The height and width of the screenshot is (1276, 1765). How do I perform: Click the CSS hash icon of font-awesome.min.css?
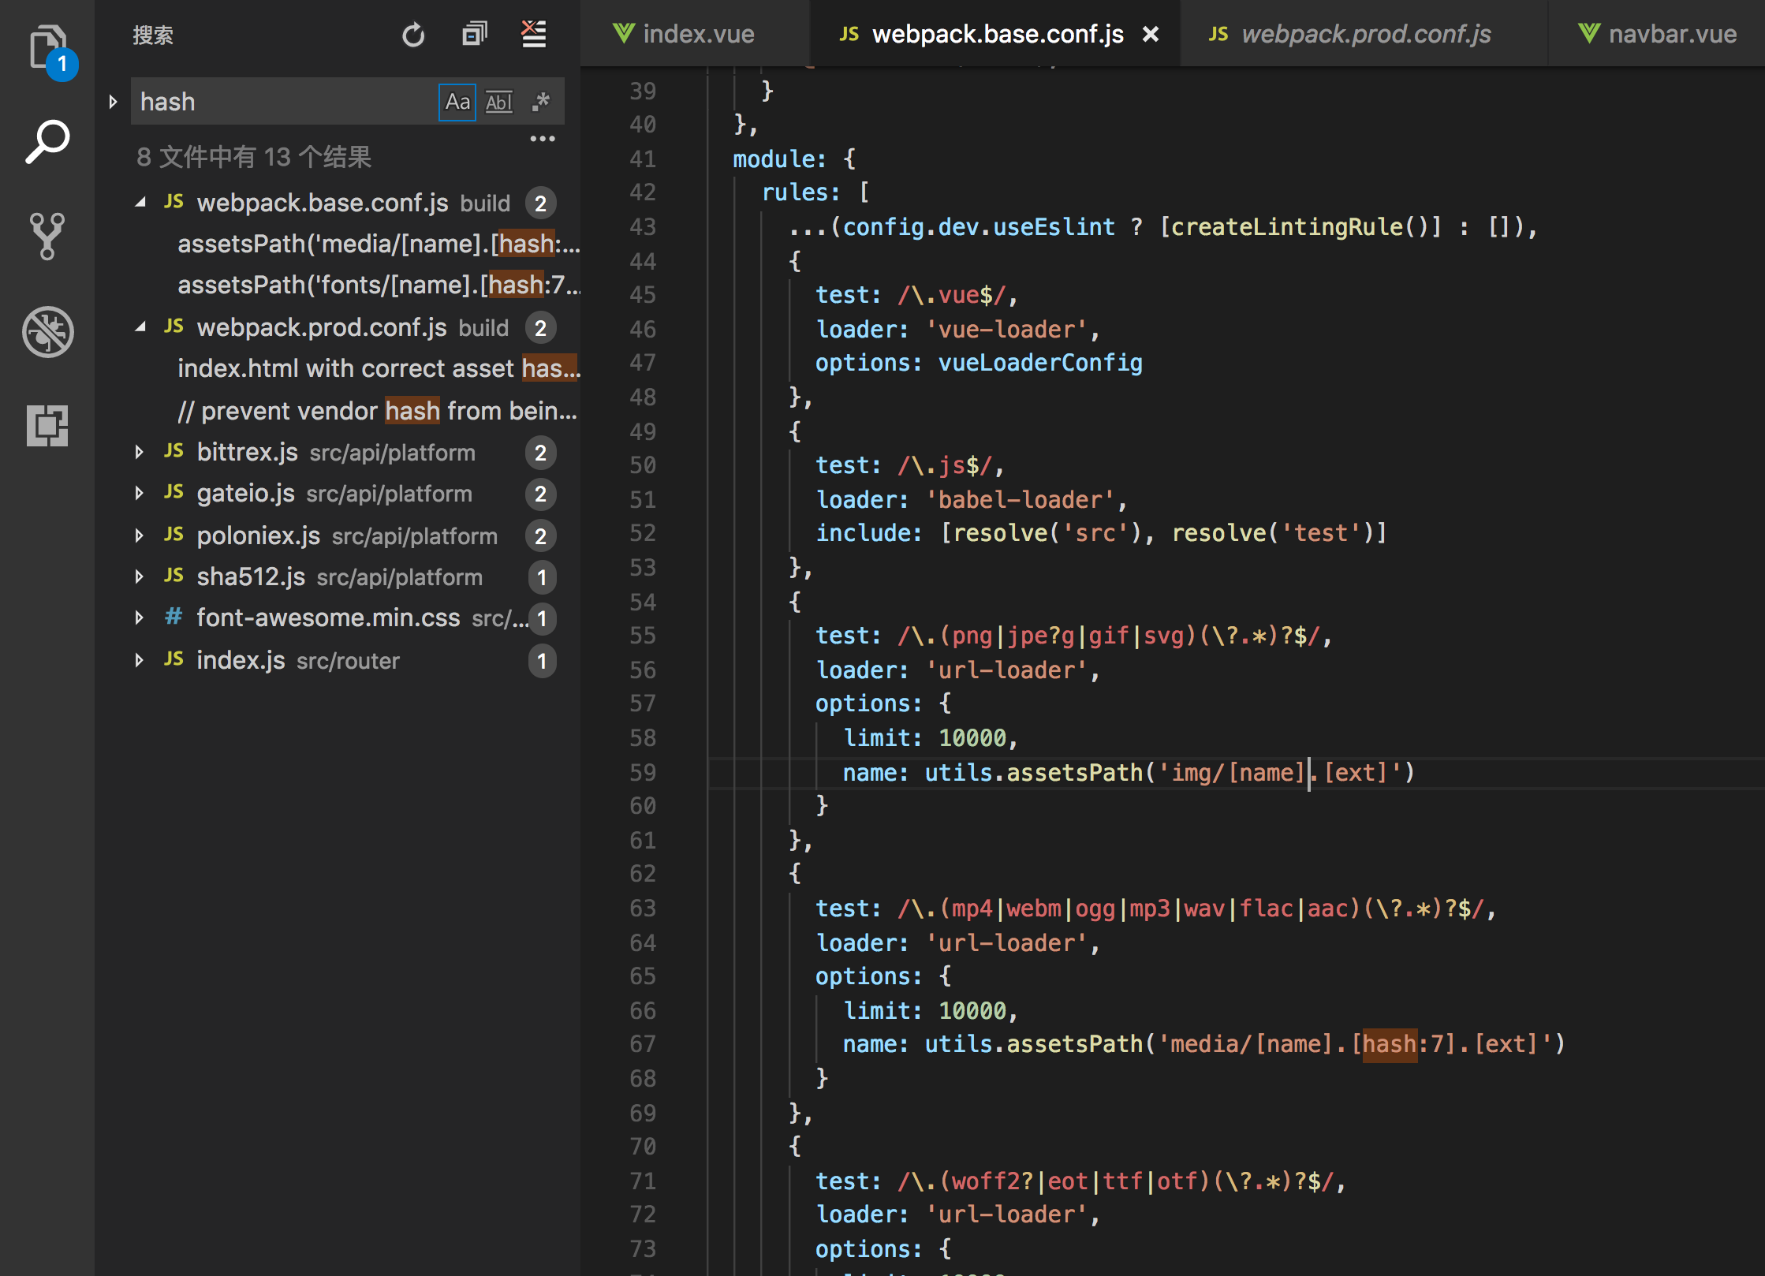pyautogui.click(x=174, y=617)
